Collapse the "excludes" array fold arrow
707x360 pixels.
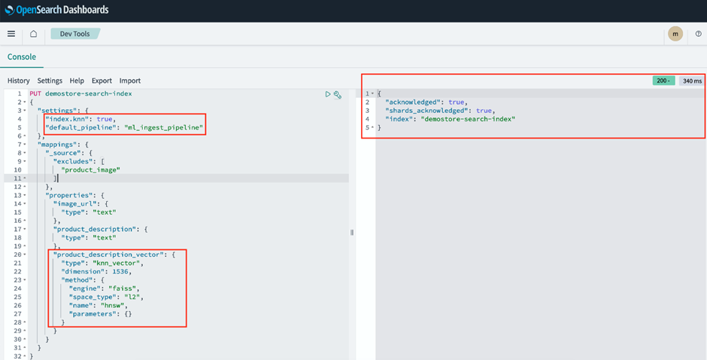(24, 162)
